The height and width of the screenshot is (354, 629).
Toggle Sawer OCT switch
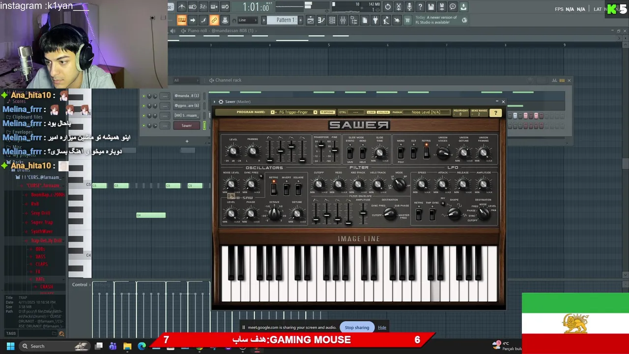[x=413, y=152]
